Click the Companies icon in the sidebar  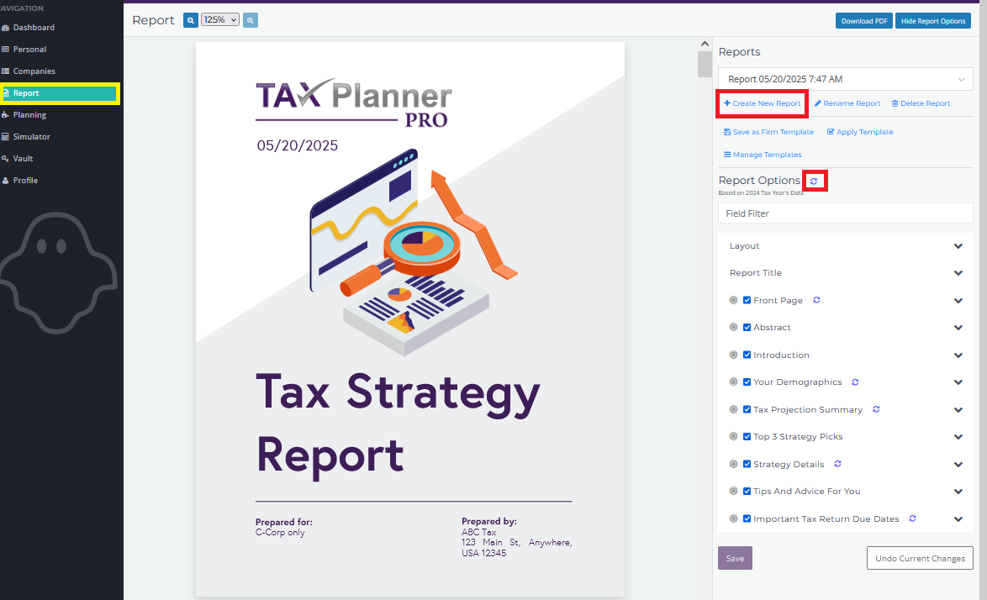point(6,71)
